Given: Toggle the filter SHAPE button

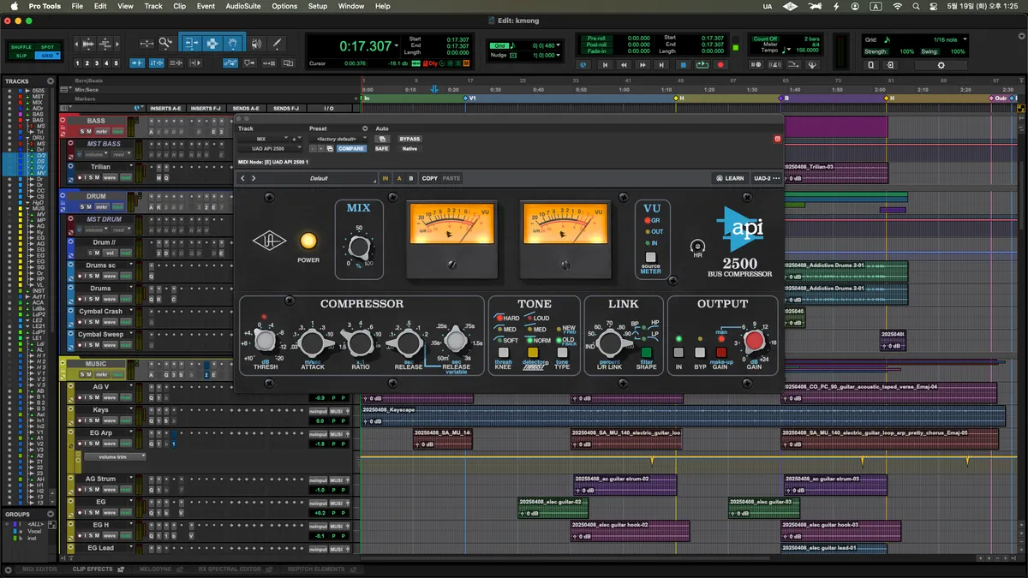Looking at the screenshot, I should click(647, 352).
